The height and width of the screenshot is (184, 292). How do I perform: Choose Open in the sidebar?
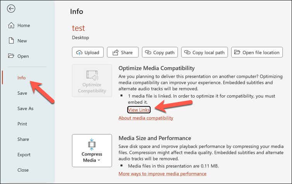tap(19, 56)
